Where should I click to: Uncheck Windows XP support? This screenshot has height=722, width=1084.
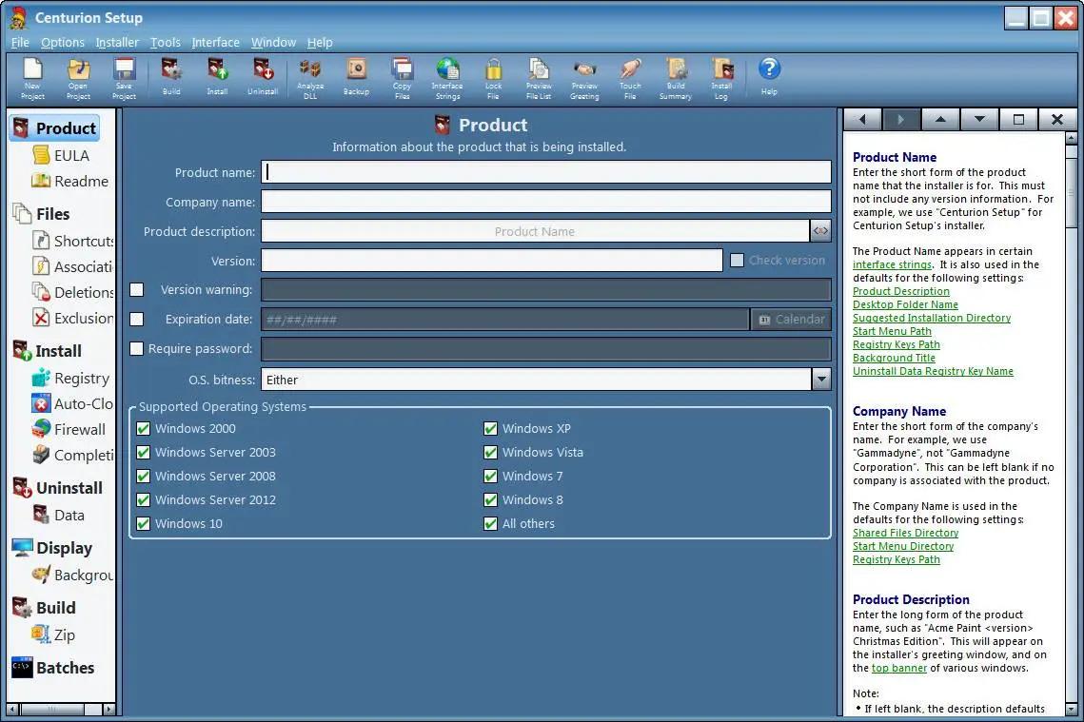coord(490,428)
